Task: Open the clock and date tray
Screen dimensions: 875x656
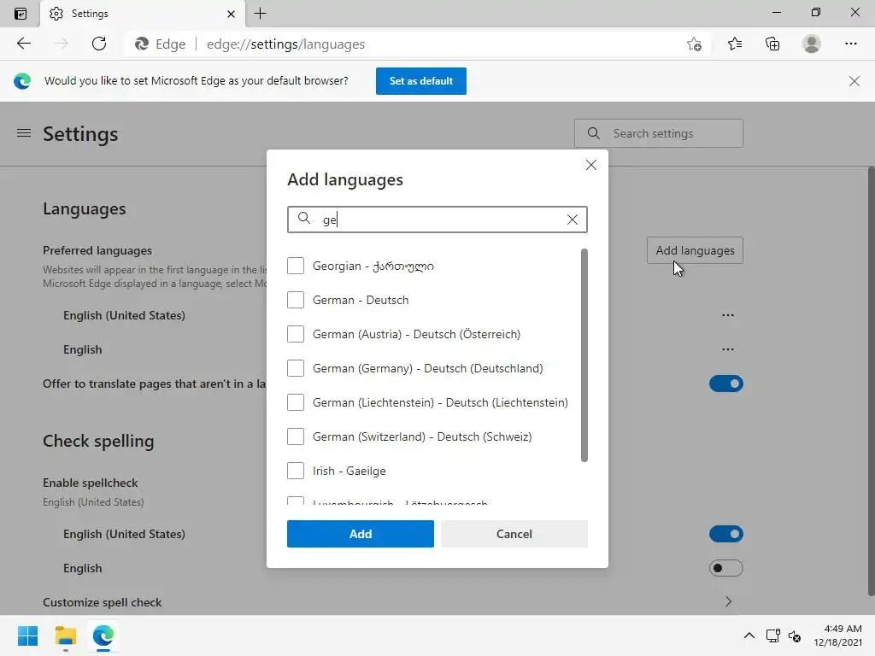Action: [x=837, y=635]
